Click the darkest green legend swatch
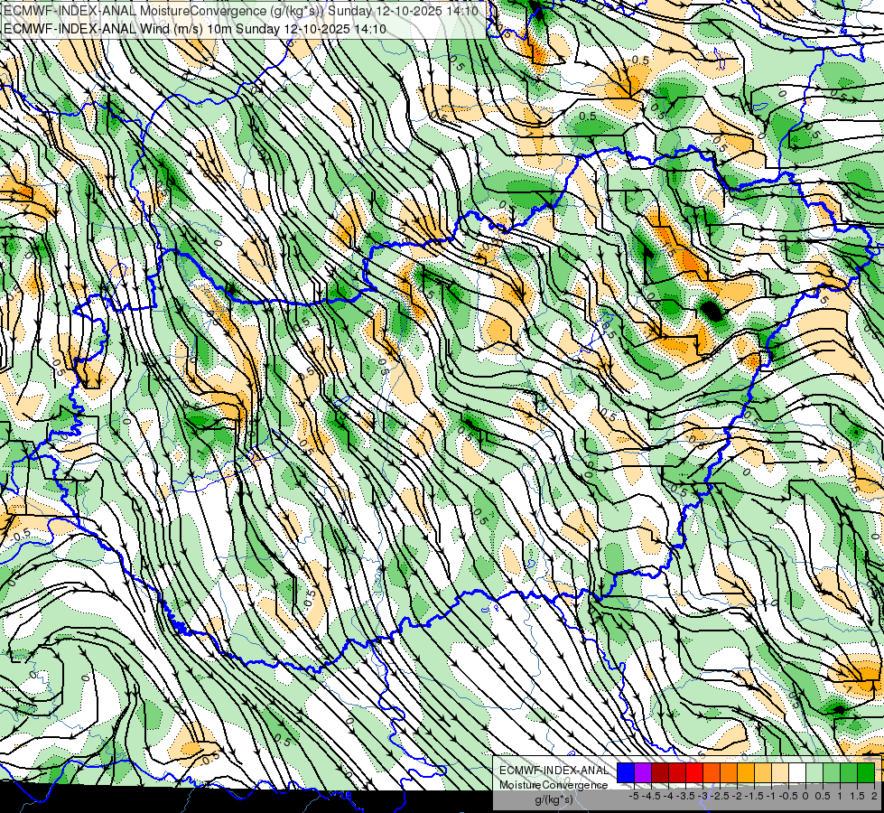Image resolution: width=884 pixels, height=813 pixels. coord(866,772)
